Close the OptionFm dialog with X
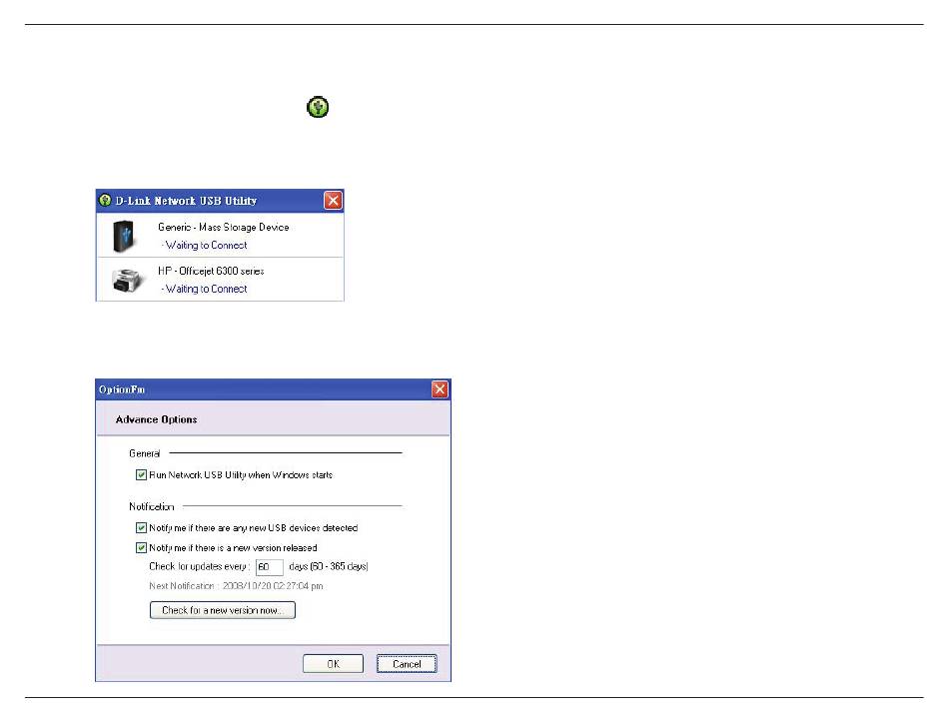 coord(440,389)
